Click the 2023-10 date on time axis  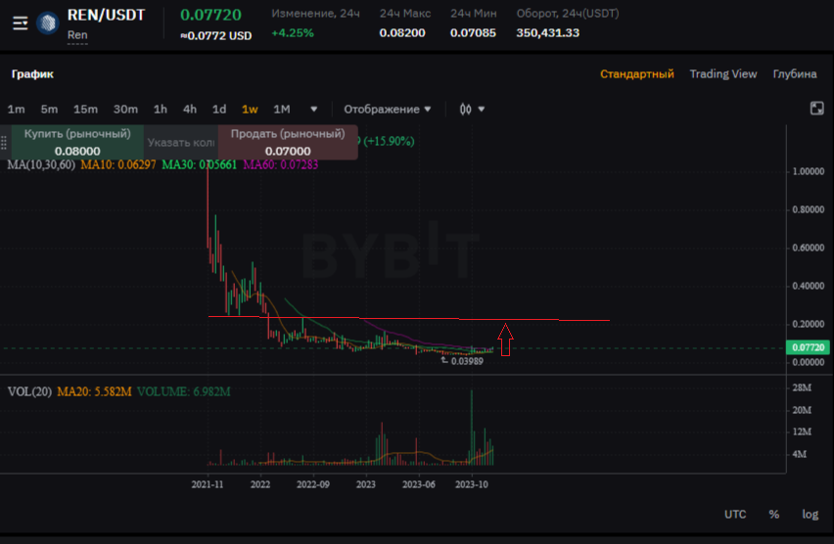(471, 484)
